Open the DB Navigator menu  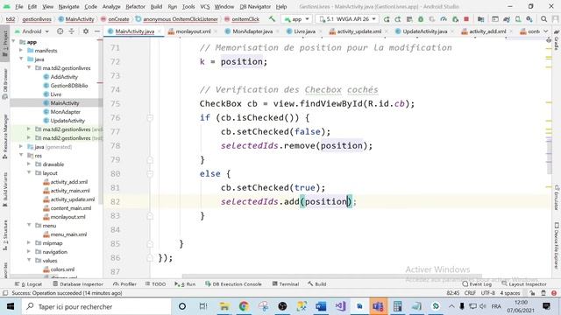point(255,6)
